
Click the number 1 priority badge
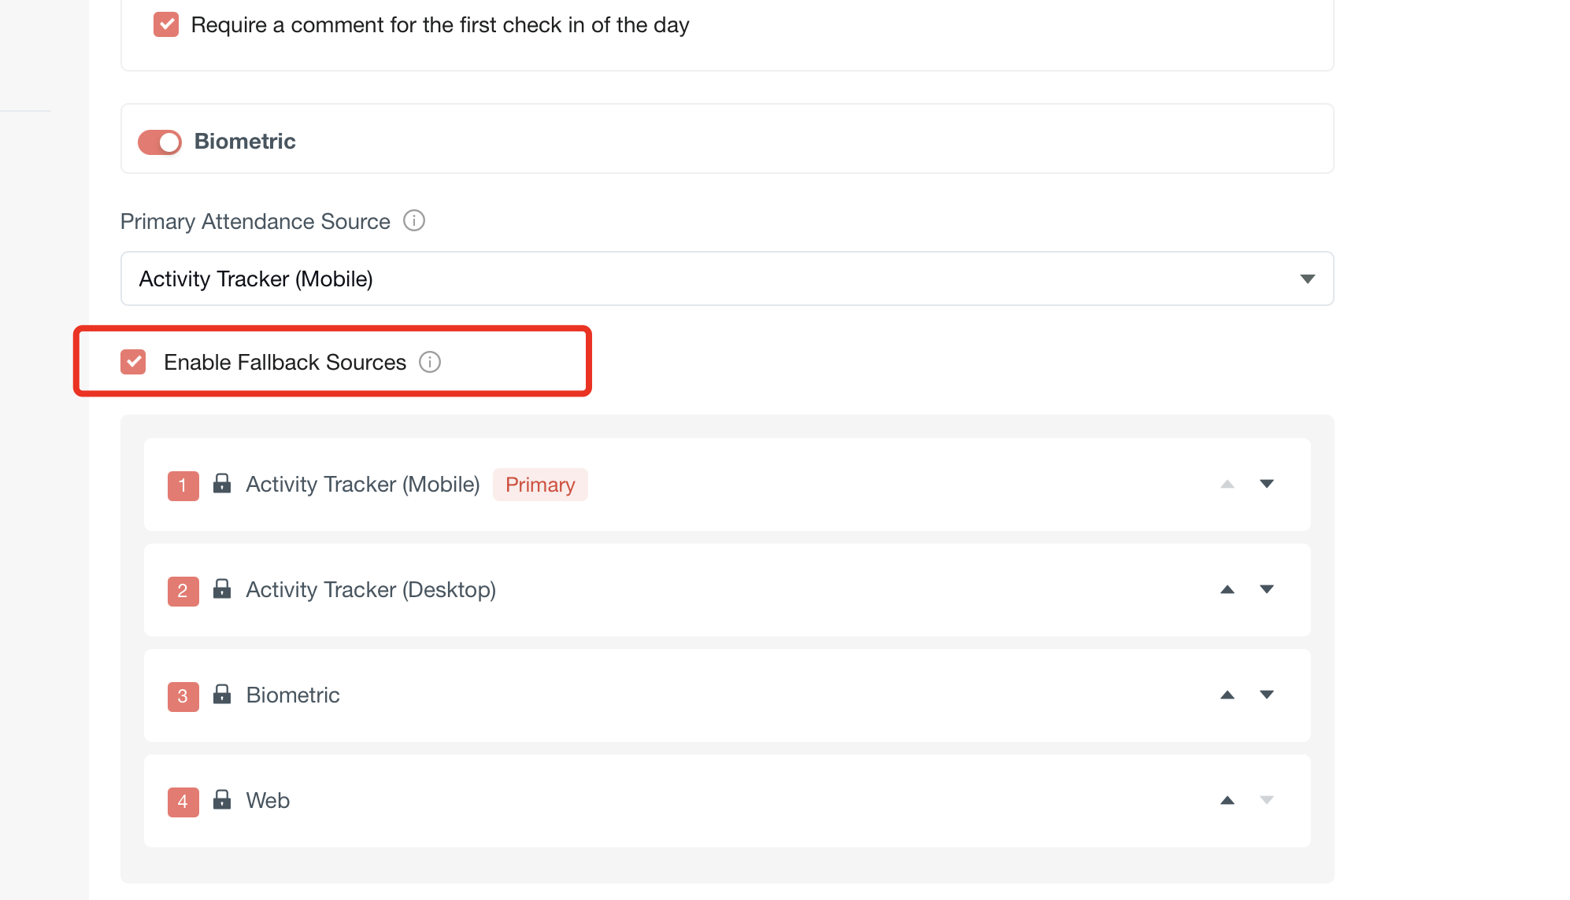coord(183,485)
